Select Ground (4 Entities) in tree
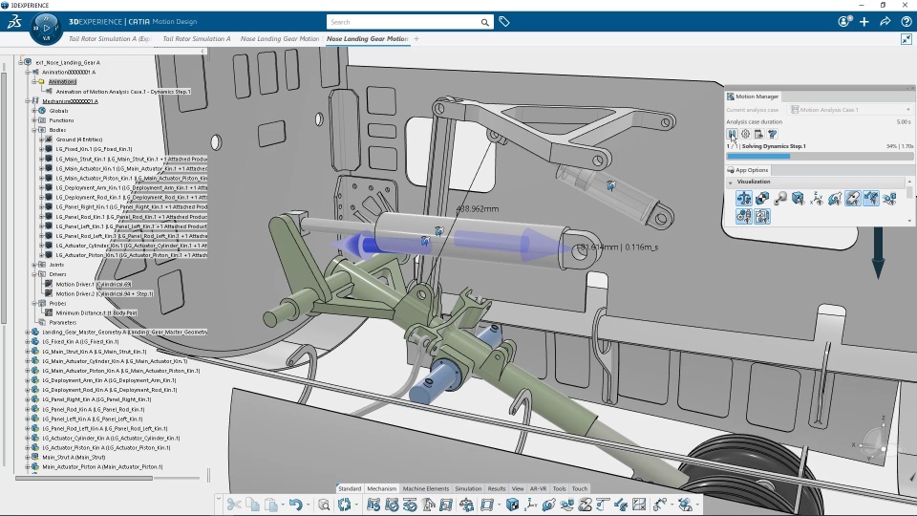Screen dimensions: 917x516 click(x=79, y=140)
